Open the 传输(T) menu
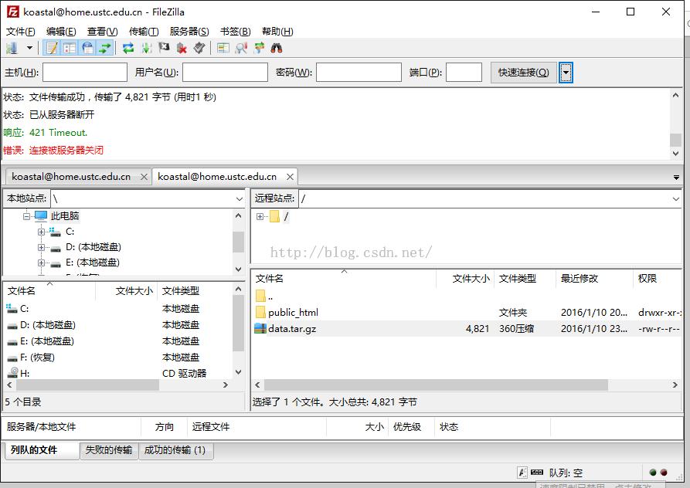Viewport: 690px width, 488px height. pos(144,32)
